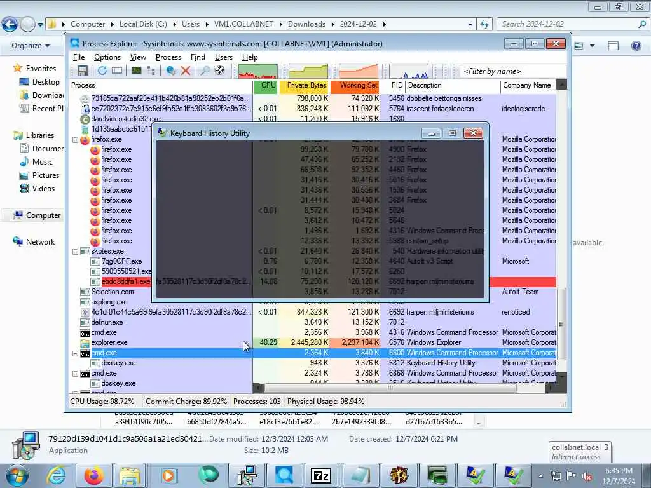Image resolution: width=651 pixels, height=488 pixels.
Task: Click the horizontal scrollbar of the process list
Action: tap(390, 388)
